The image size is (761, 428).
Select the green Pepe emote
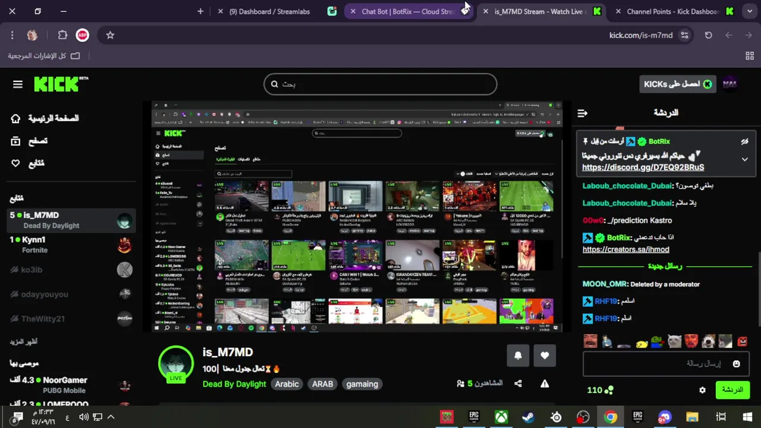(x=657, y=341)
